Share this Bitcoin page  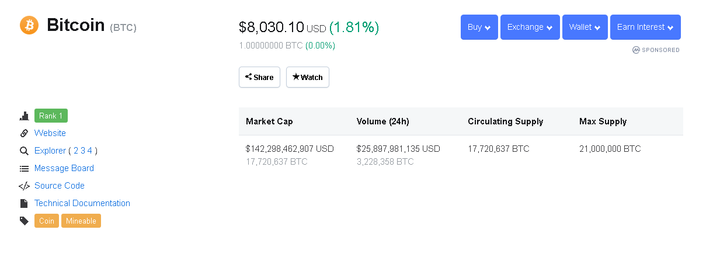(x=259, y=77)
